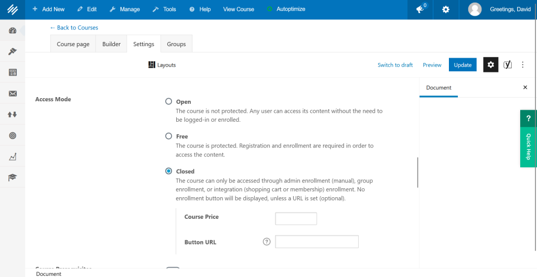The height and width of the screenshot is (277, 537).
Task: Open the Help menu
Action: pos(200,9)
